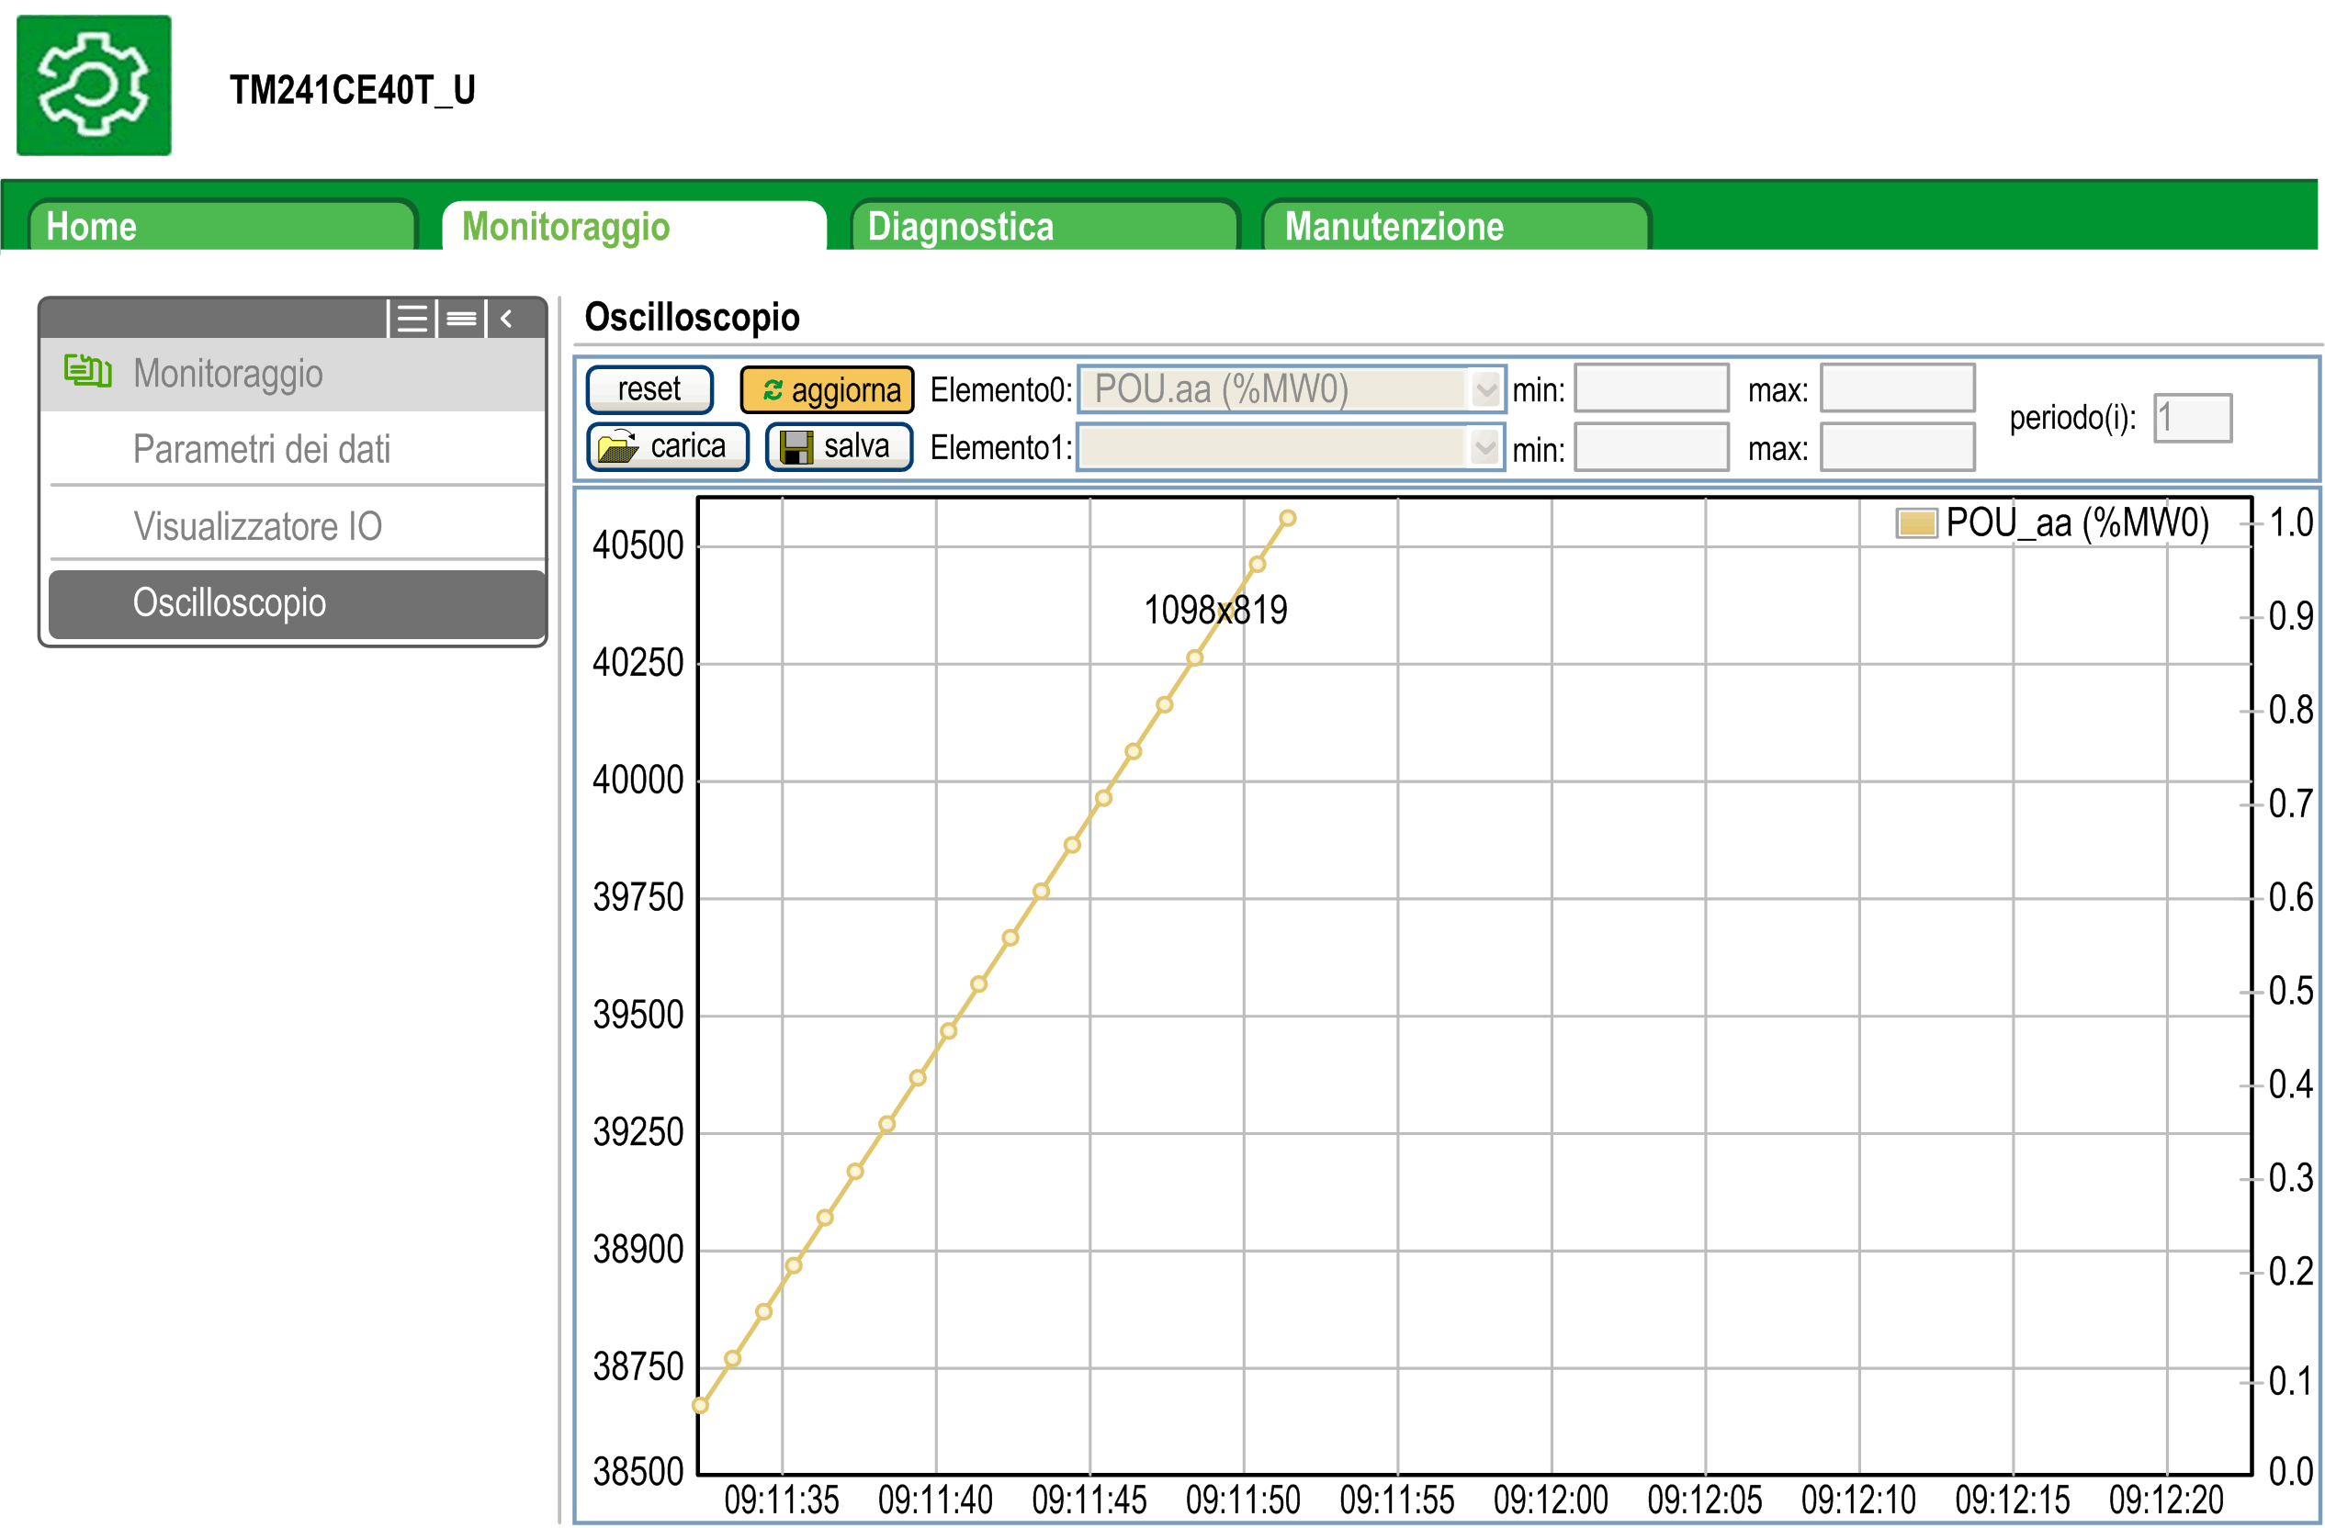The height and width of the screenshot is (1528, 2325).
Task: Go to the Home tab
Action: pos(222,227)
